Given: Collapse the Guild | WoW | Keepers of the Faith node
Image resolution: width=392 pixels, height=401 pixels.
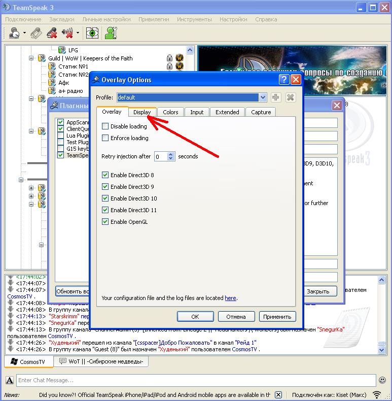Looking at the screenshot, I should [x=31, y=58].
